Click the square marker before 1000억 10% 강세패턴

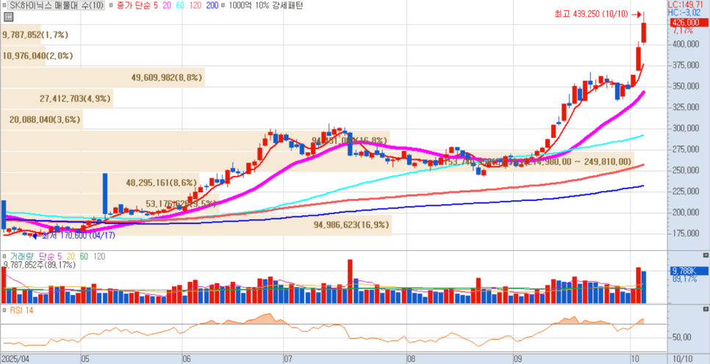click(x=224, y=6)
